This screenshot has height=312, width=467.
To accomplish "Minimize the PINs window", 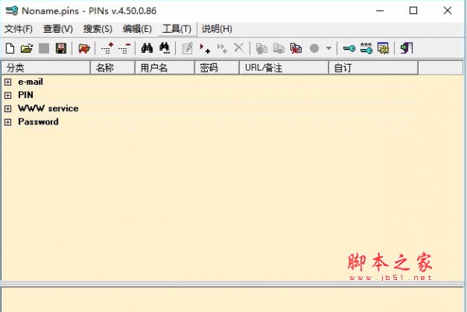I will [x=380, y=11].
